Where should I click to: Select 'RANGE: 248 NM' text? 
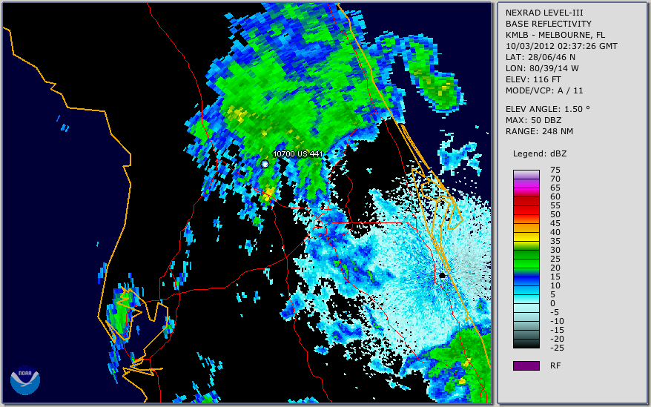click(x=539, y=131)
